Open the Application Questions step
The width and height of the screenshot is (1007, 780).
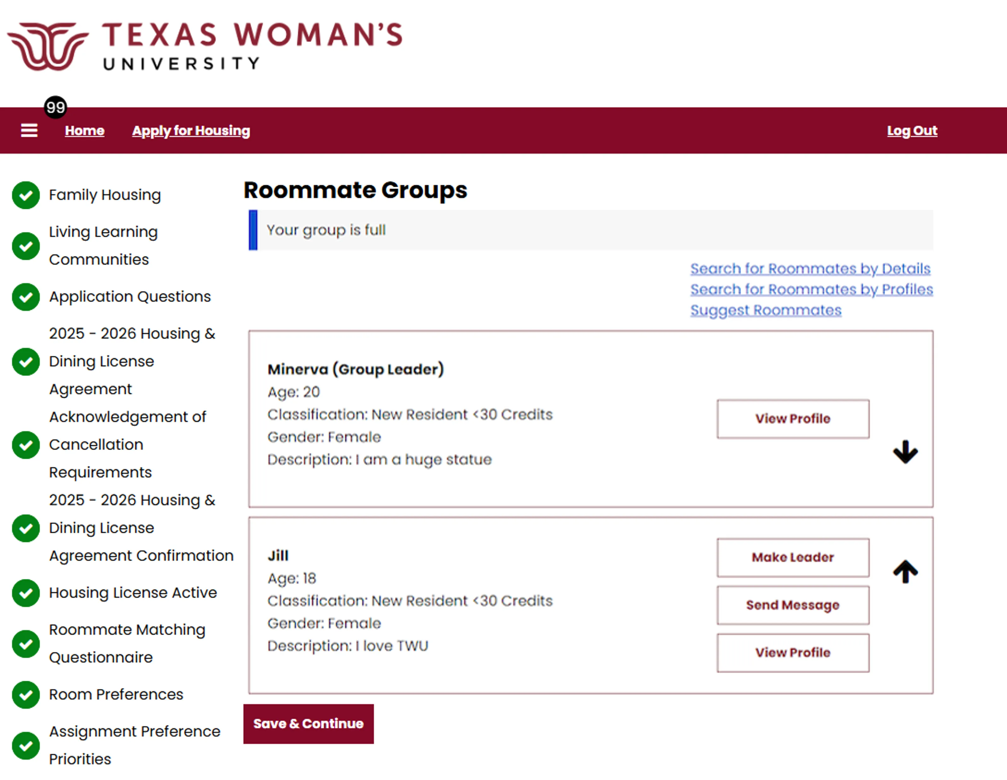point(130,297)
